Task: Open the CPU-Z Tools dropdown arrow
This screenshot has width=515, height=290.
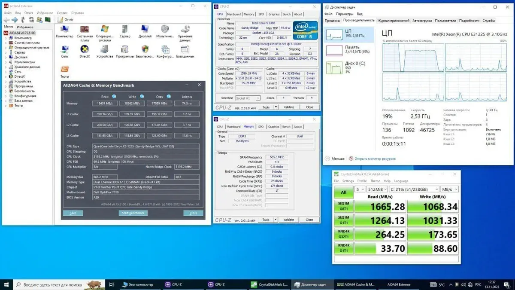Action: [276, 107]
